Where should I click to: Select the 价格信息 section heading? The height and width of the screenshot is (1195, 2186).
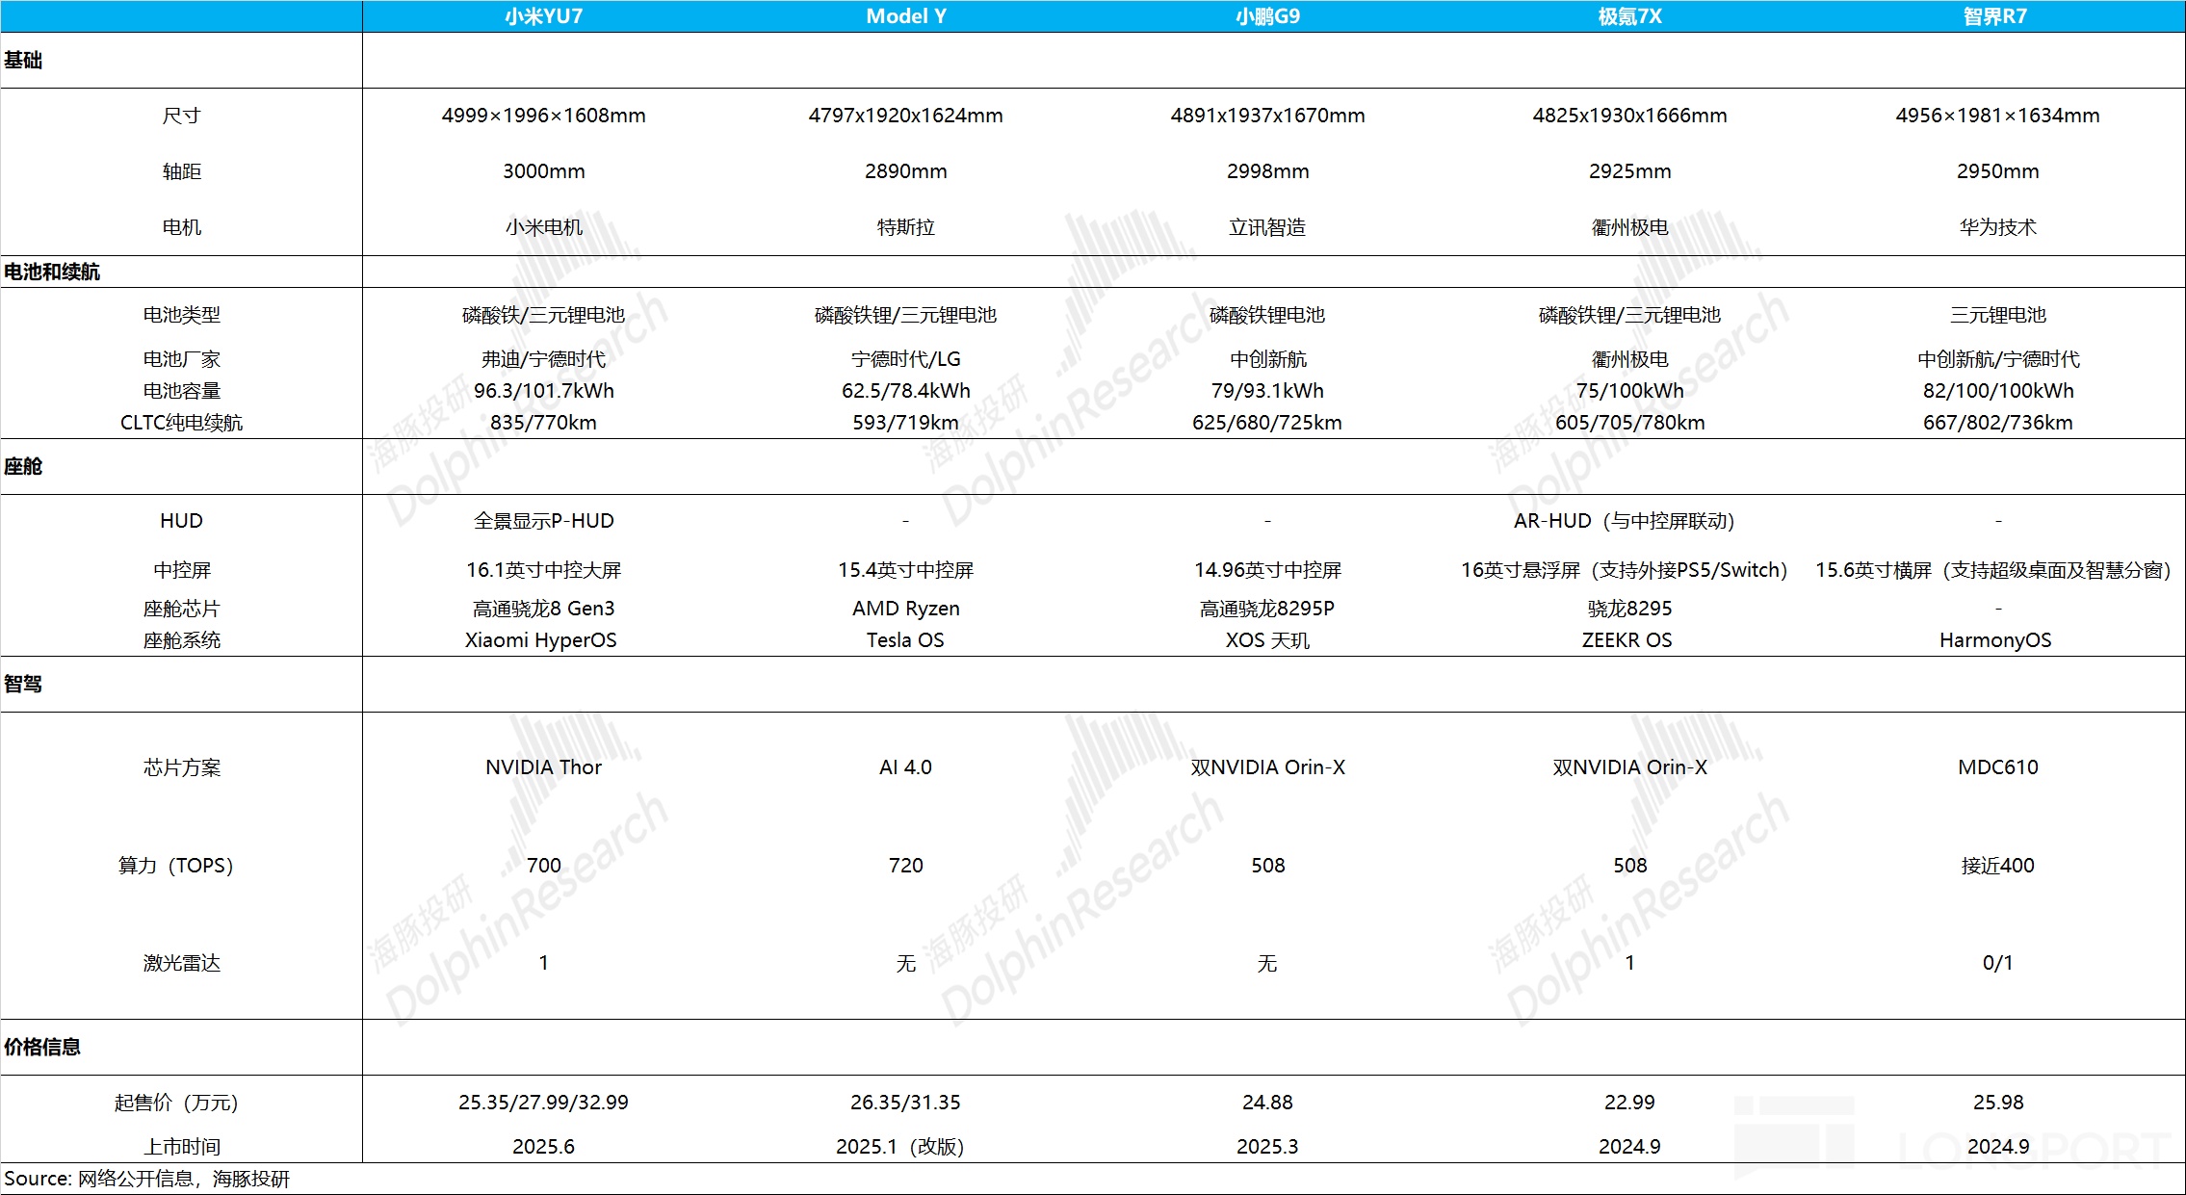point(42,1048)
